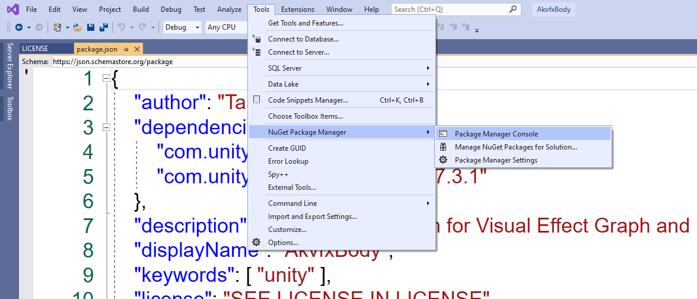Open the Undo history dropdown arrow
This screenshot has width=697, height=299.
132,27
